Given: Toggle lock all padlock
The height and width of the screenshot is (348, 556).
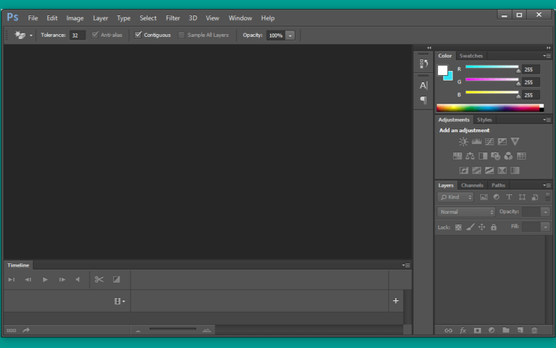Looking at the screenshot, I should click(493, 227).
